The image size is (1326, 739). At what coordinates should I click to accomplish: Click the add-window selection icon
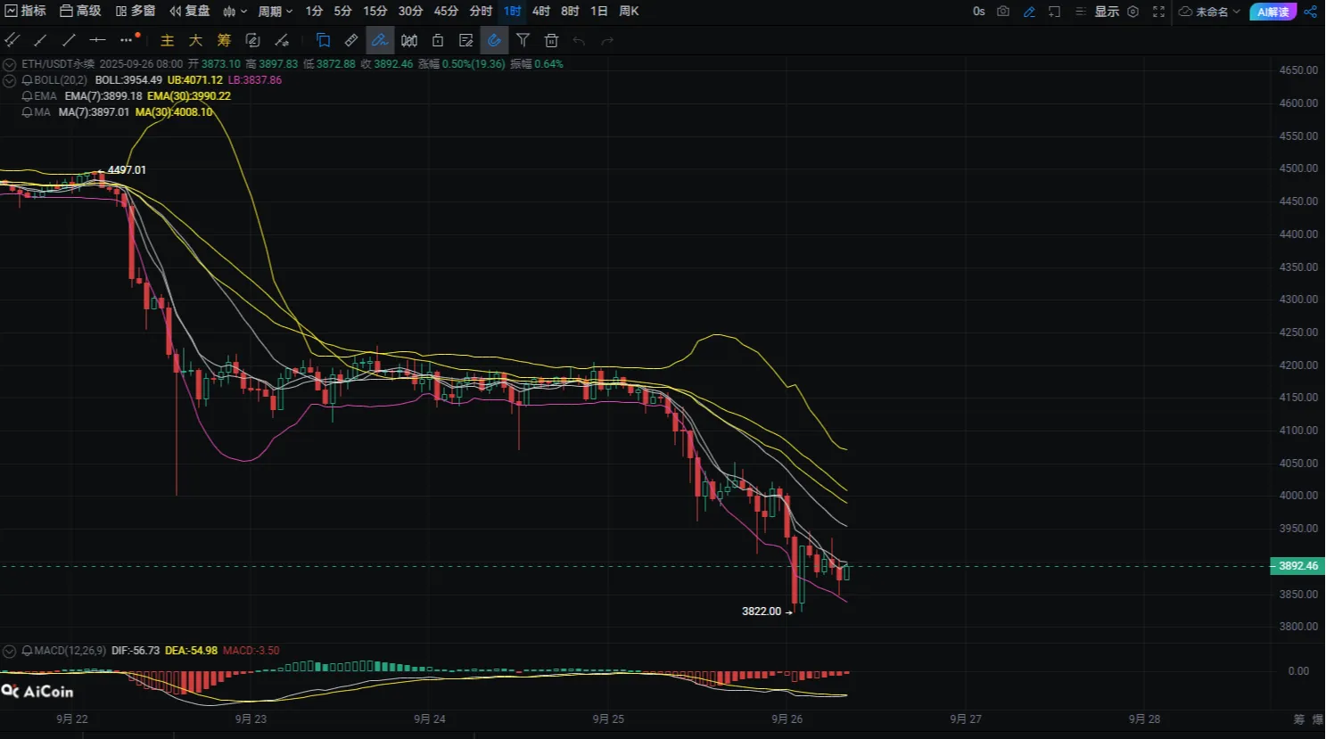click(x=1054, y=12)
